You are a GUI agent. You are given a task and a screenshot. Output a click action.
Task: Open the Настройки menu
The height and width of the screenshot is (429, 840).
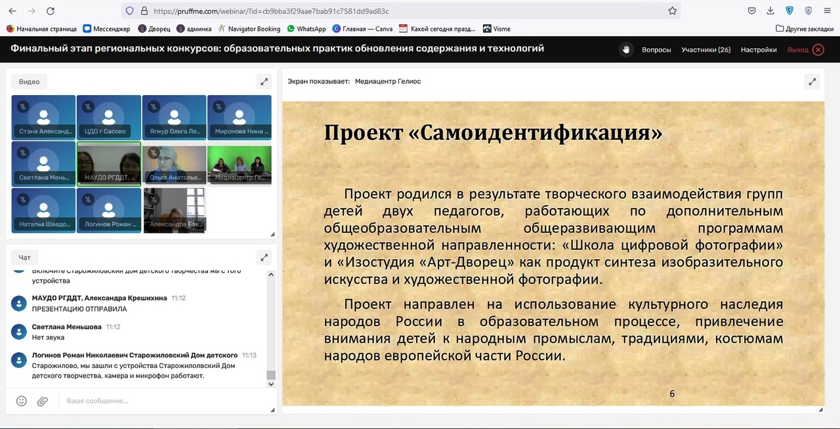[759, 50]
